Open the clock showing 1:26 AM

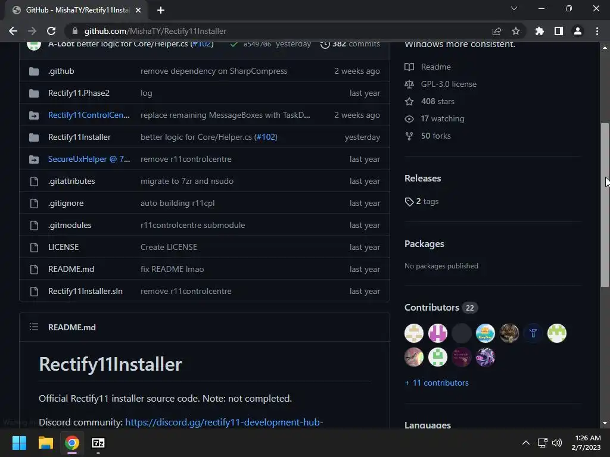(586, 443)
